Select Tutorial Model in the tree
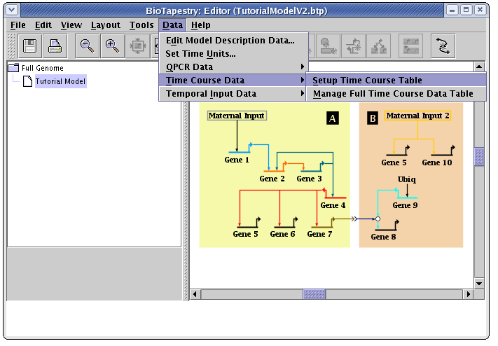This screenshot has width=498, height=346. point(60,81)
